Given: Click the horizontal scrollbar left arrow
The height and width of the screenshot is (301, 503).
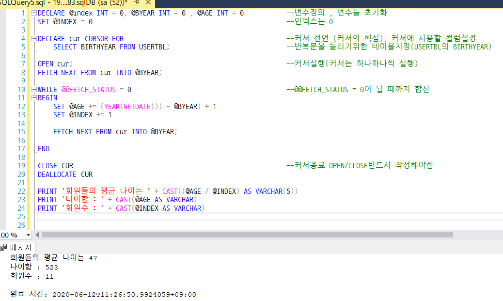Looking at the screenshot, I should point(37,235).
